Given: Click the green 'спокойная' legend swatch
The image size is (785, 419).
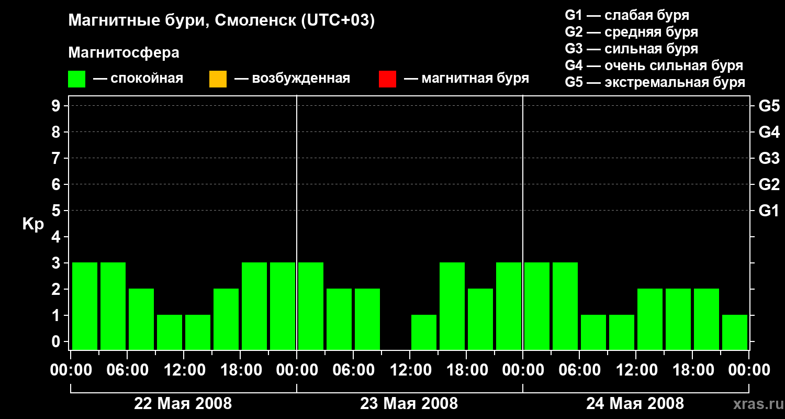Looking at the screenshot, I should [x=76, y=79].
